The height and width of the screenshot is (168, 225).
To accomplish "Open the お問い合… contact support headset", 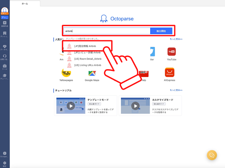I will pos(4,57).
